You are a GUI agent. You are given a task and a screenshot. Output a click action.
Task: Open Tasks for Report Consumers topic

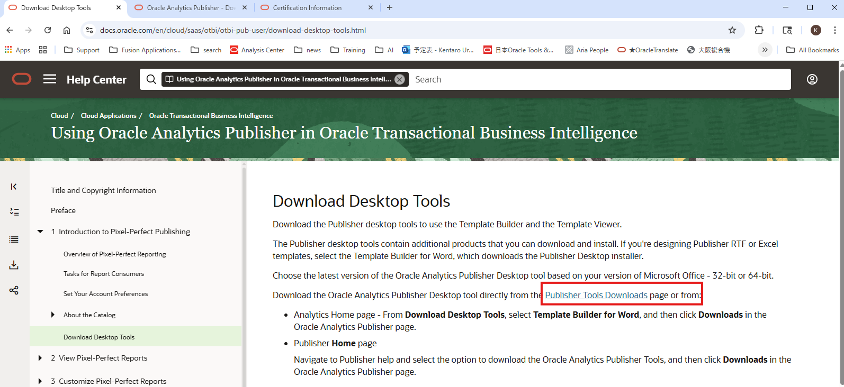click(104, 274)
